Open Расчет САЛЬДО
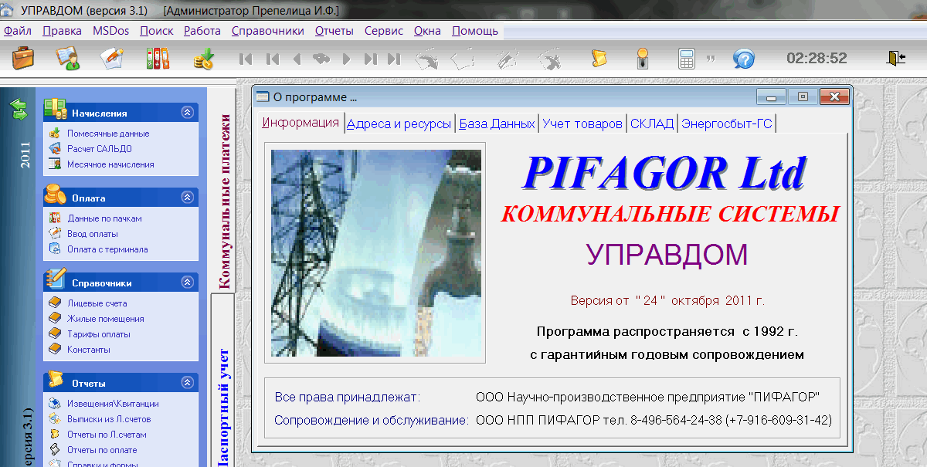 [100, 149]
